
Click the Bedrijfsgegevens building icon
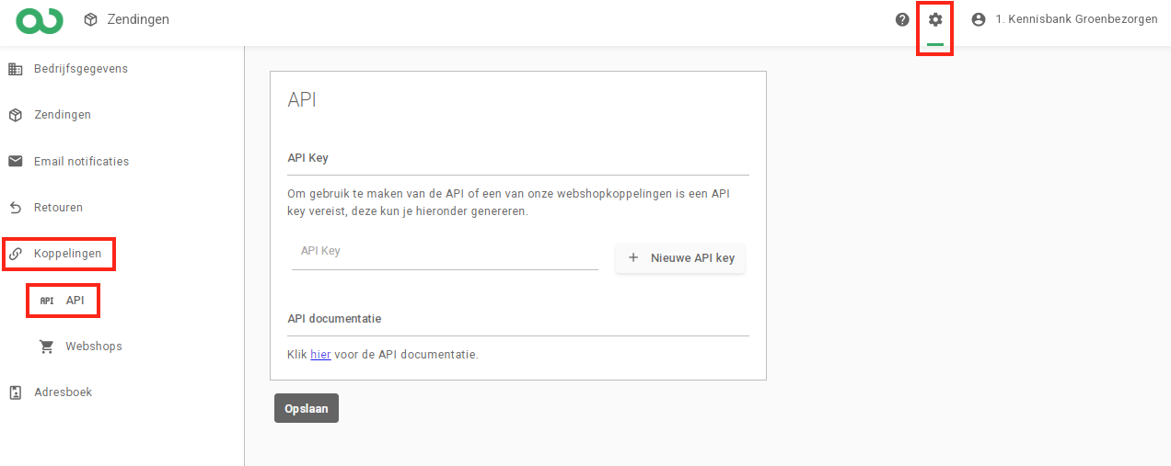click(x=16, y=69)
